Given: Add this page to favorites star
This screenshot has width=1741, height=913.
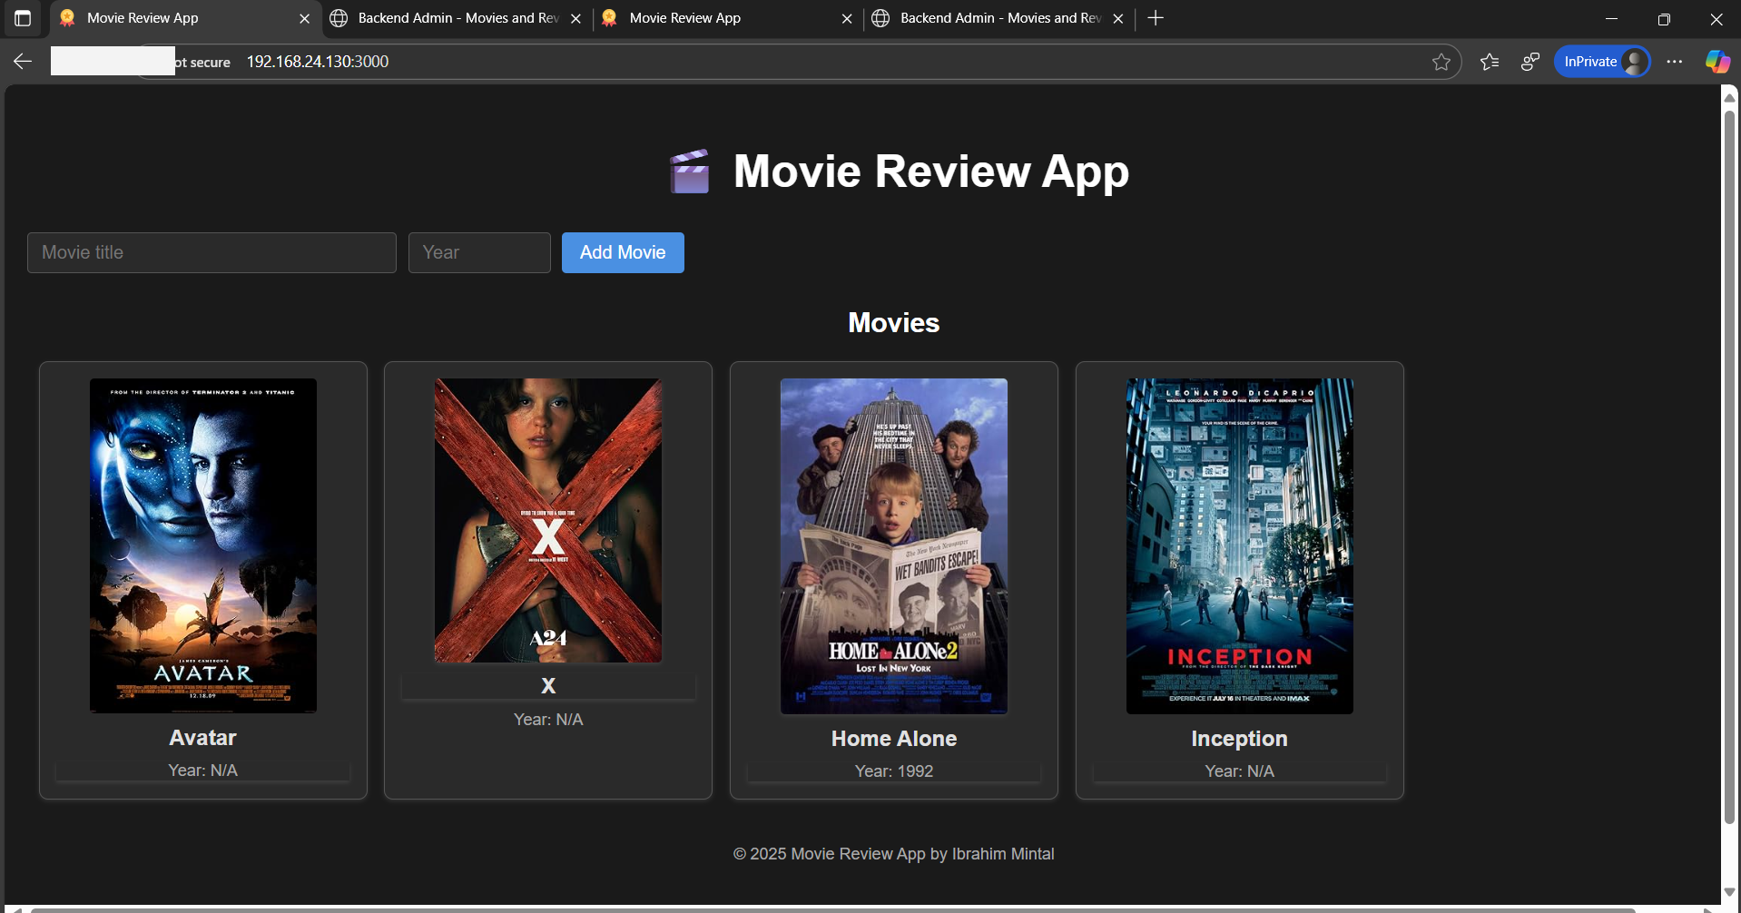Looking at the screenshot, I should 1441,62.
